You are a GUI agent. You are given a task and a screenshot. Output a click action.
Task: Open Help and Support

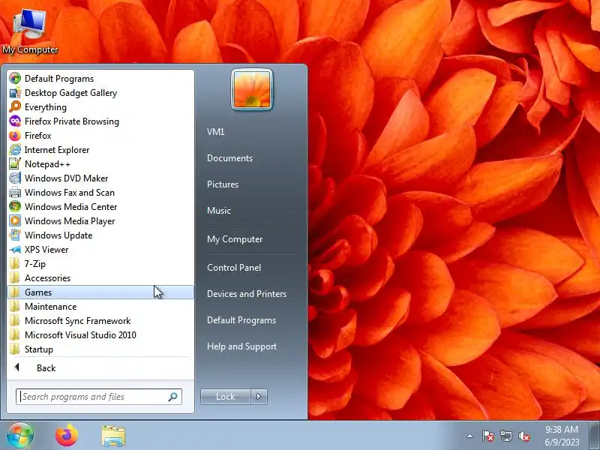(x=241, y=346)
